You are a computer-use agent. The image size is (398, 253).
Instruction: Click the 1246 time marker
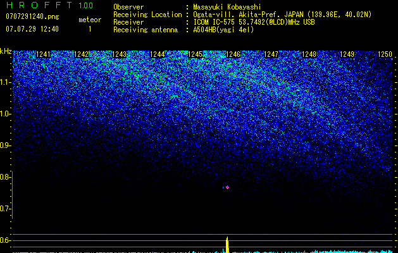click(233, 54)
